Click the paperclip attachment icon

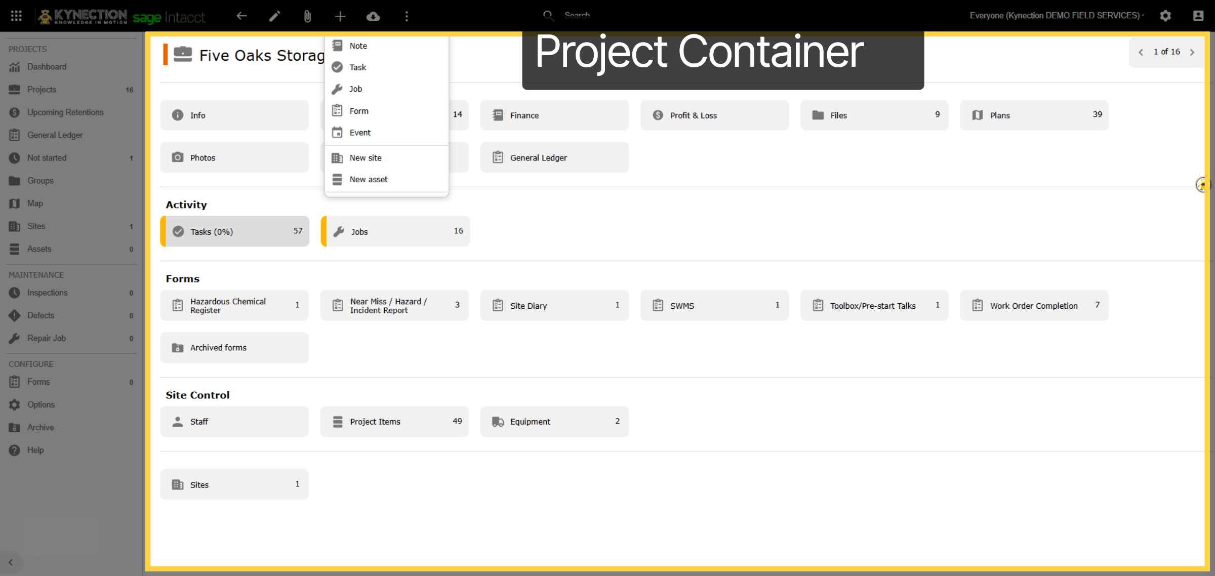[307, 16]
